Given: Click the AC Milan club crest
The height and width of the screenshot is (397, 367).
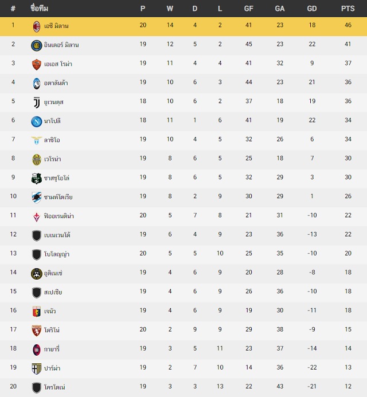Looking at the screenshot, I should pos(37,26).
